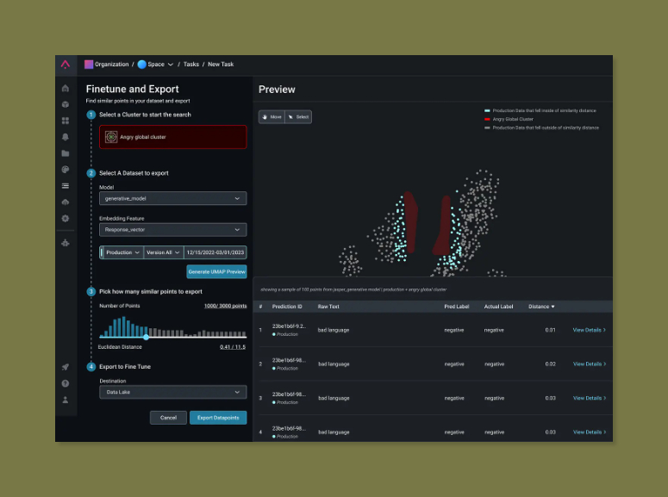Open the Embedding Feature dropdown Response_vector
The image size is (668, 497).
173,229
